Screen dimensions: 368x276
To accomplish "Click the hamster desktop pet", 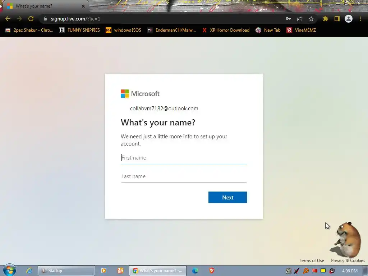I will (x=348, y=240).
